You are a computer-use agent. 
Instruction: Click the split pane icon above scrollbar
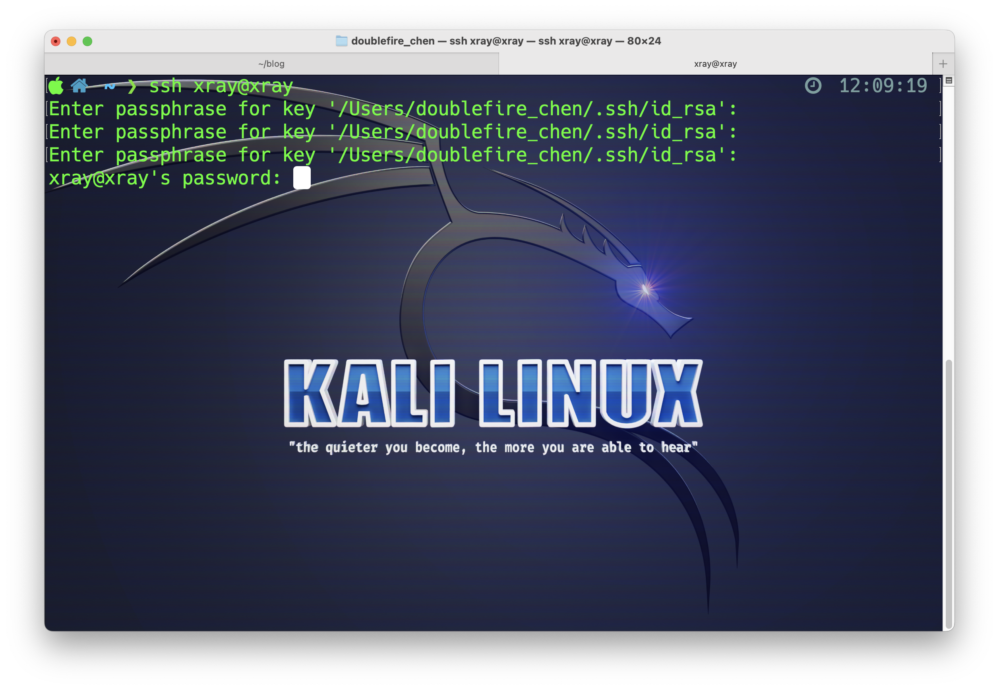tap(949, 80)
